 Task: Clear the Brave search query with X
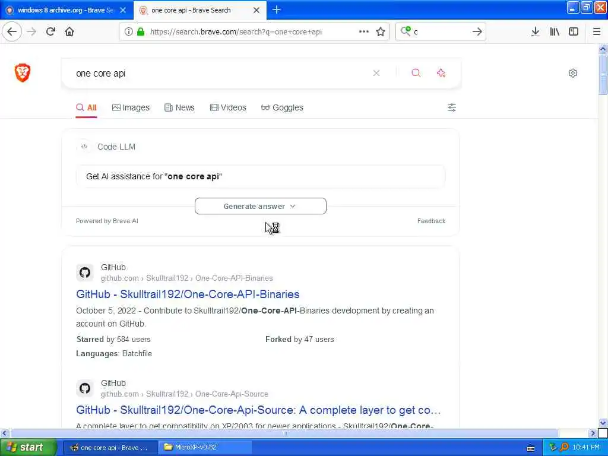[376, 73]
